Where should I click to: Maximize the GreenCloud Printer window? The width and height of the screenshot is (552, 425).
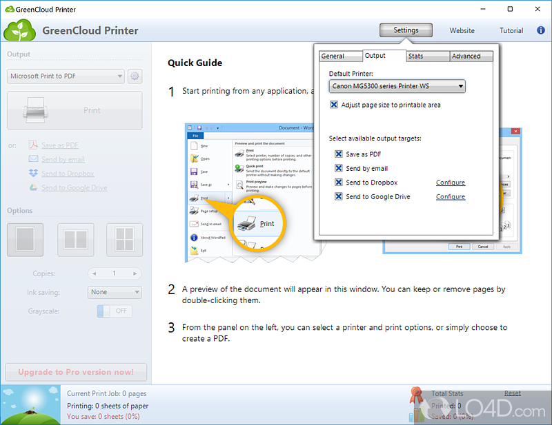(x=510, y=9)
